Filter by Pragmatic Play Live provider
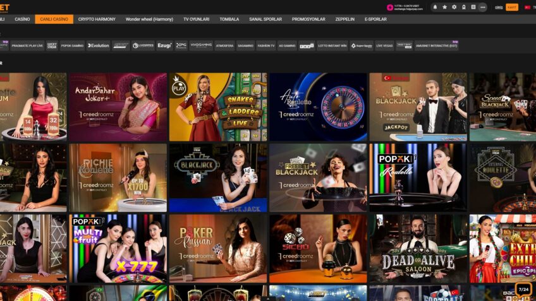Screen dimensions: 536x301 (x=28, y=45)
